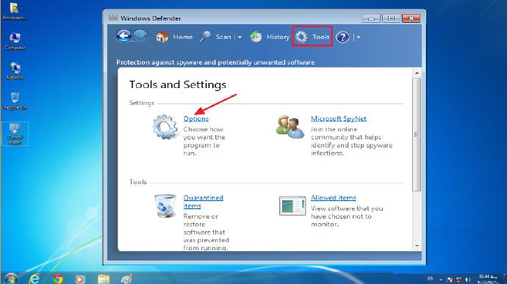Open Tools gear icon in toolbar
507x284 pixels.
click(301, 37)
